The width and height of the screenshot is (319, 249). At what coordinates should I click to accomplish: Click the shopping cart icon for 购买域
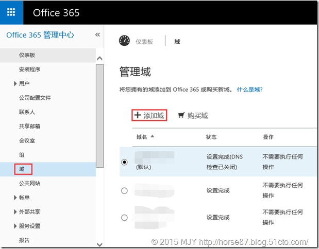pyautogui.click(x=181, y=115)
